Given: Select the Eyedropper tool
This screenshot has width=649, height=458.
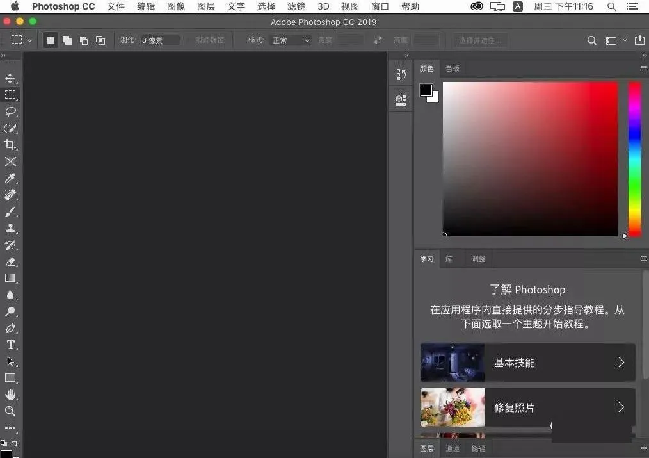Looking at the screenshot, I should [x=10, y=178].
